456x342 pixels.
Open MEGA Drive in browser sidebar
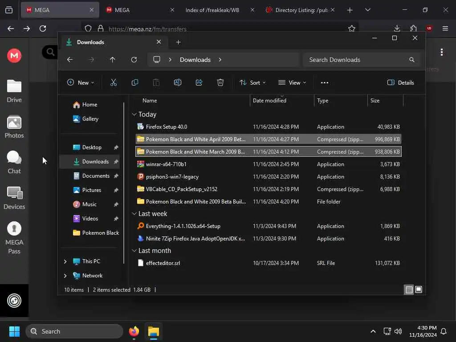click(x=14, y=91)
